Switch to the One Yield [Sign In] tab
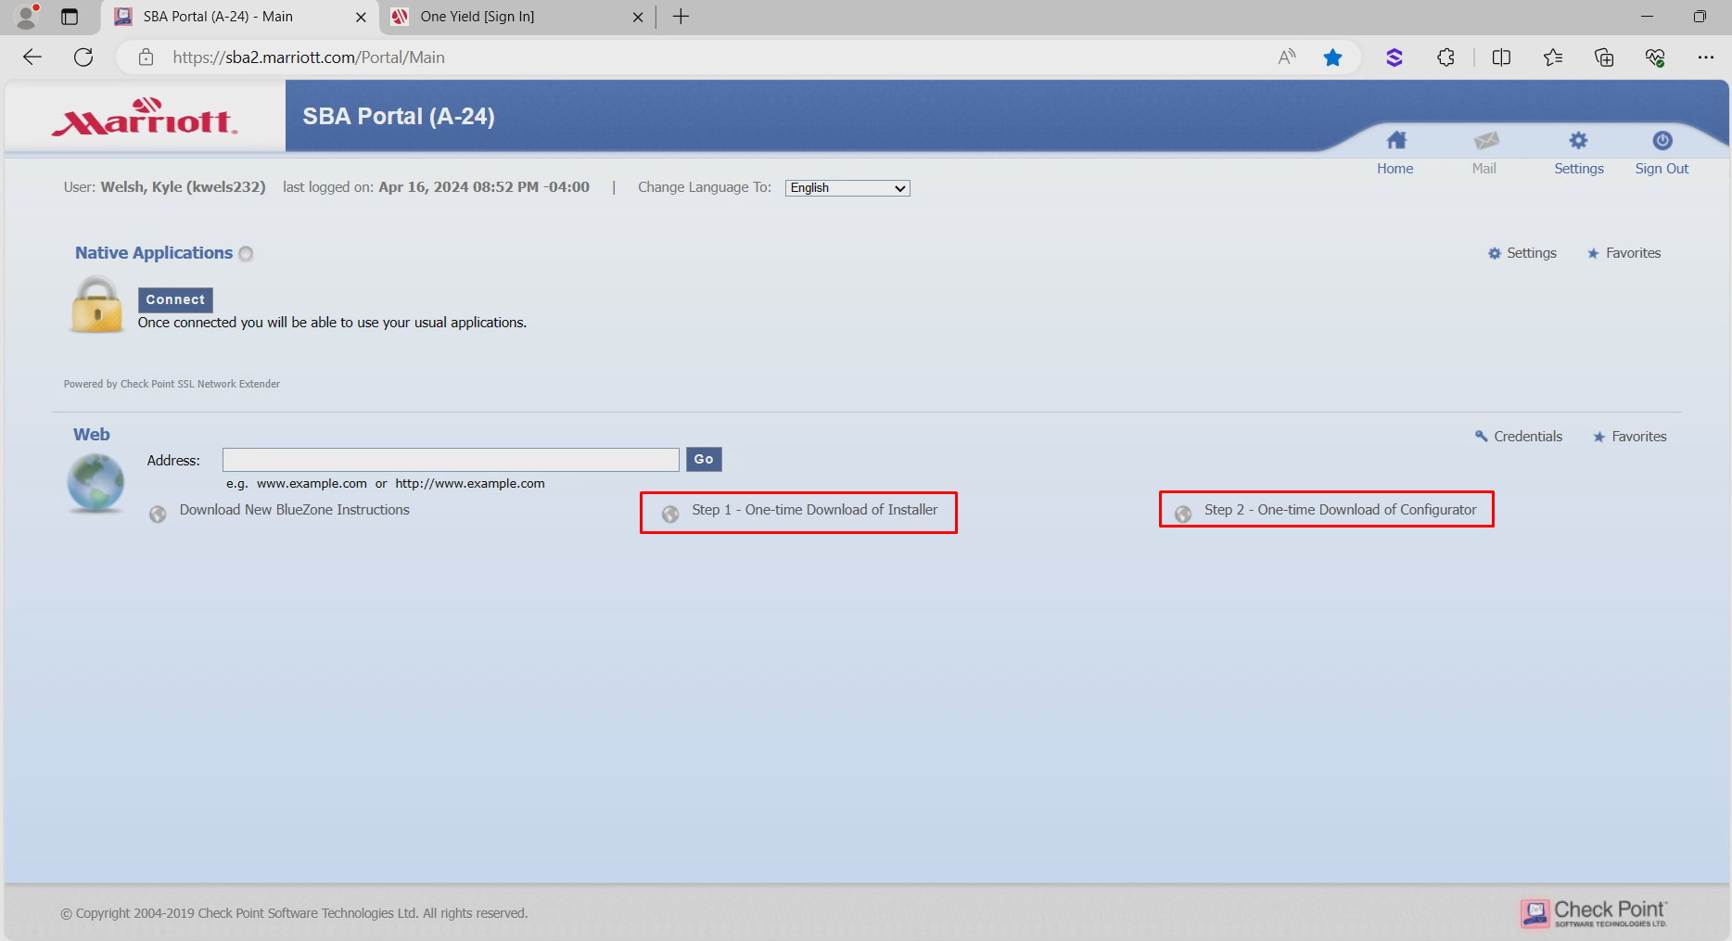Image resolution: width=1732 pixels, height=941 pixels. (x=517, y=17)
